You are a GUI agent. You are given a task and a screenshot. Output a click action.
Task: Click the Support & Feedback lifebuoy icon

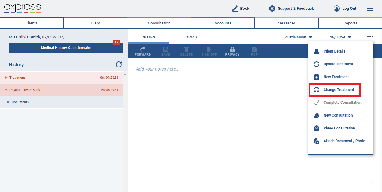pyautogui.click(x=272, y=9)
